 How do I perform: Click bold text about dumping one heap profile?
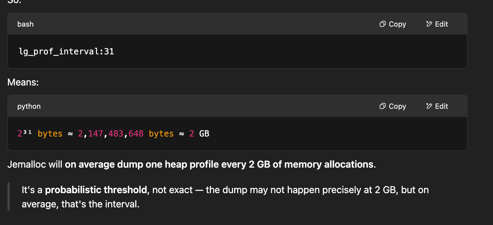click(x=219, y=164)
